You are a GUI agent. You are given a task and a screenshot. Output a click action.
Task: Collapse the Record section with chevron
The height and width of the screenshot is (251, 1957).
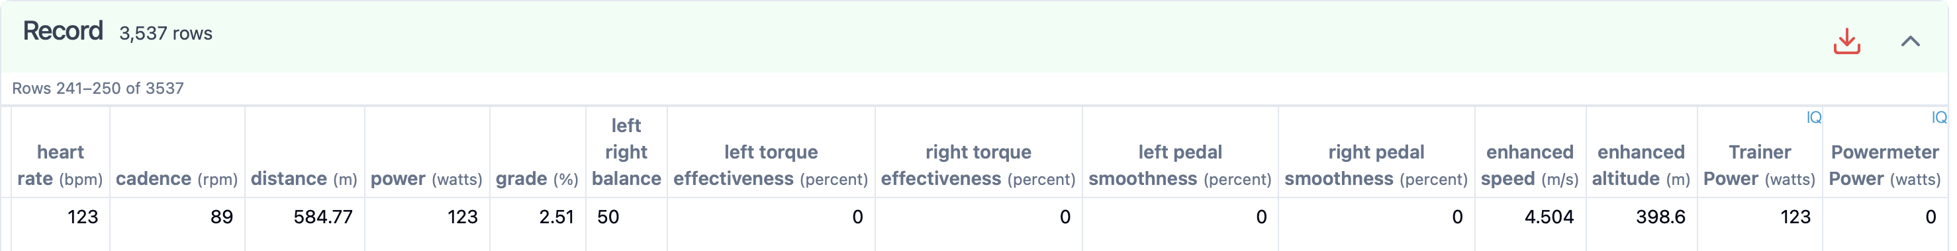click(x=1910, y=42)
